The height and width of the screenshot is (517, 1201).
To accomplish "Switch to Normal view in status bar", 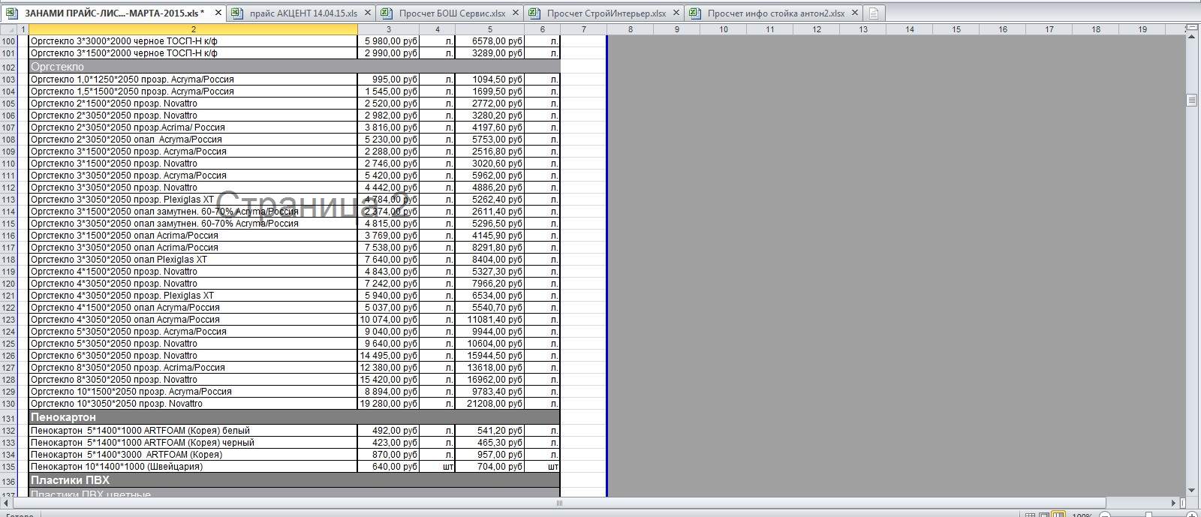I will [1031, 515].
